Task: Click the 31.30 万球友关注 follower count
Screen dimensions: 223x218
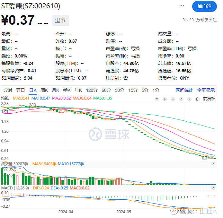Action: click(200, 20)
